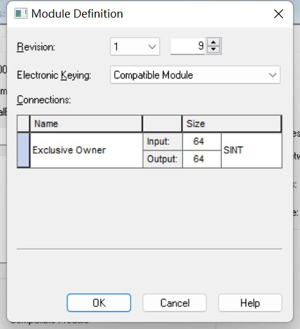Click the Size column header
Viewport: 300px width, 329px height.
[x=231, y=124]
